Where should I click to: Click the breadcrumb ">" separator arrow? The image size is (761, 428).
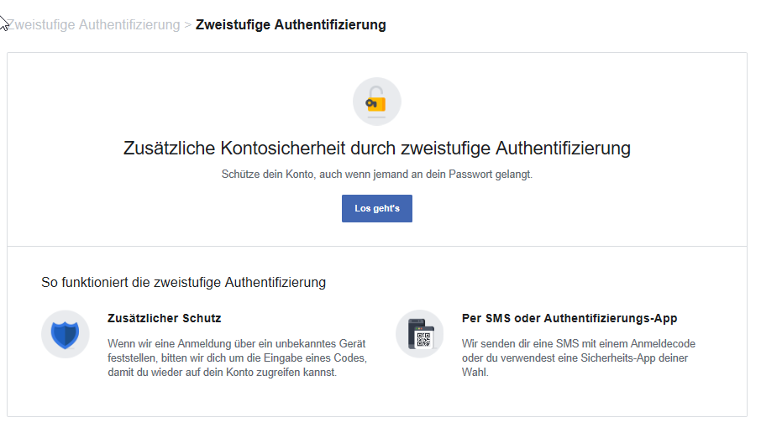[187, 25]
